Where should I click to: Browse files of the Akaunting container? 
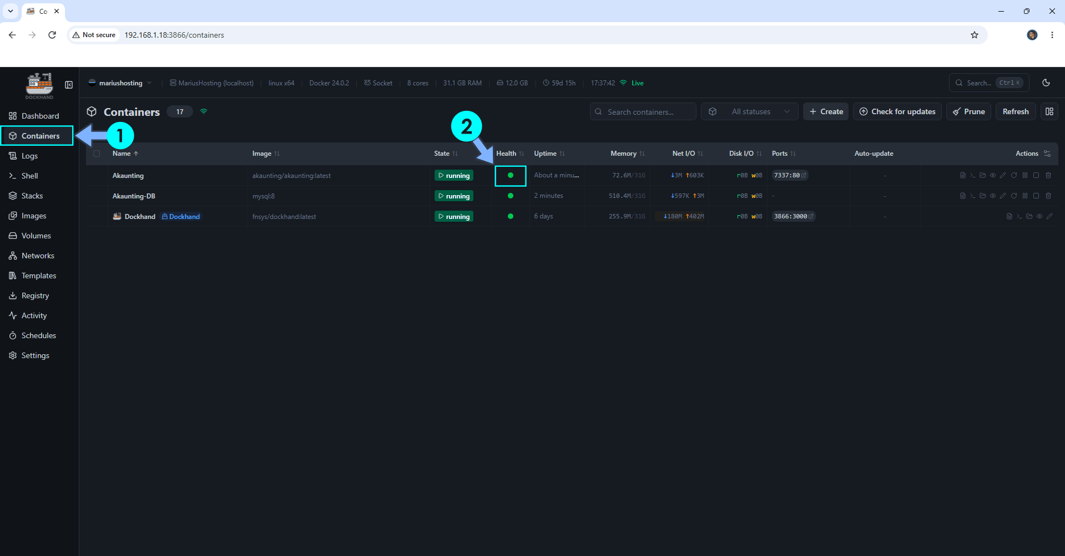982,175
